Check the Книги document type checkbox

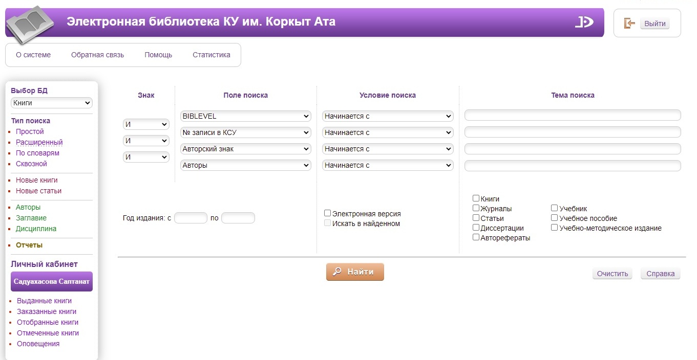click(476, 198)
